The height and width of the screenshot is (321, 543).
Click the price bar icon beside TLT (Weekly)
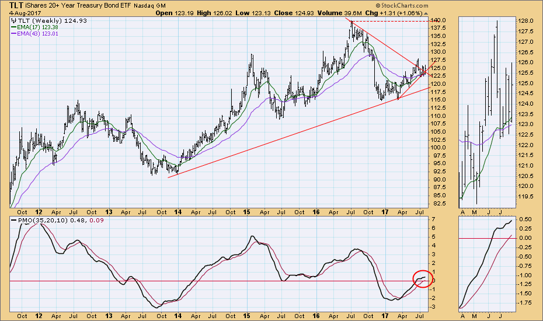tap(13, 21)
